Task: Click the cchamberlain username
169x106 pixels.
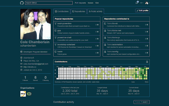Action: 28,46
